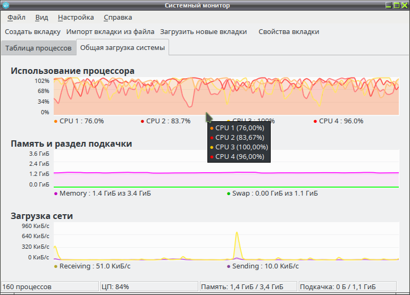Screen dimensions: 410x295
Task: Click the Память и раздел подкачки heading
Action: click(71, 144)
